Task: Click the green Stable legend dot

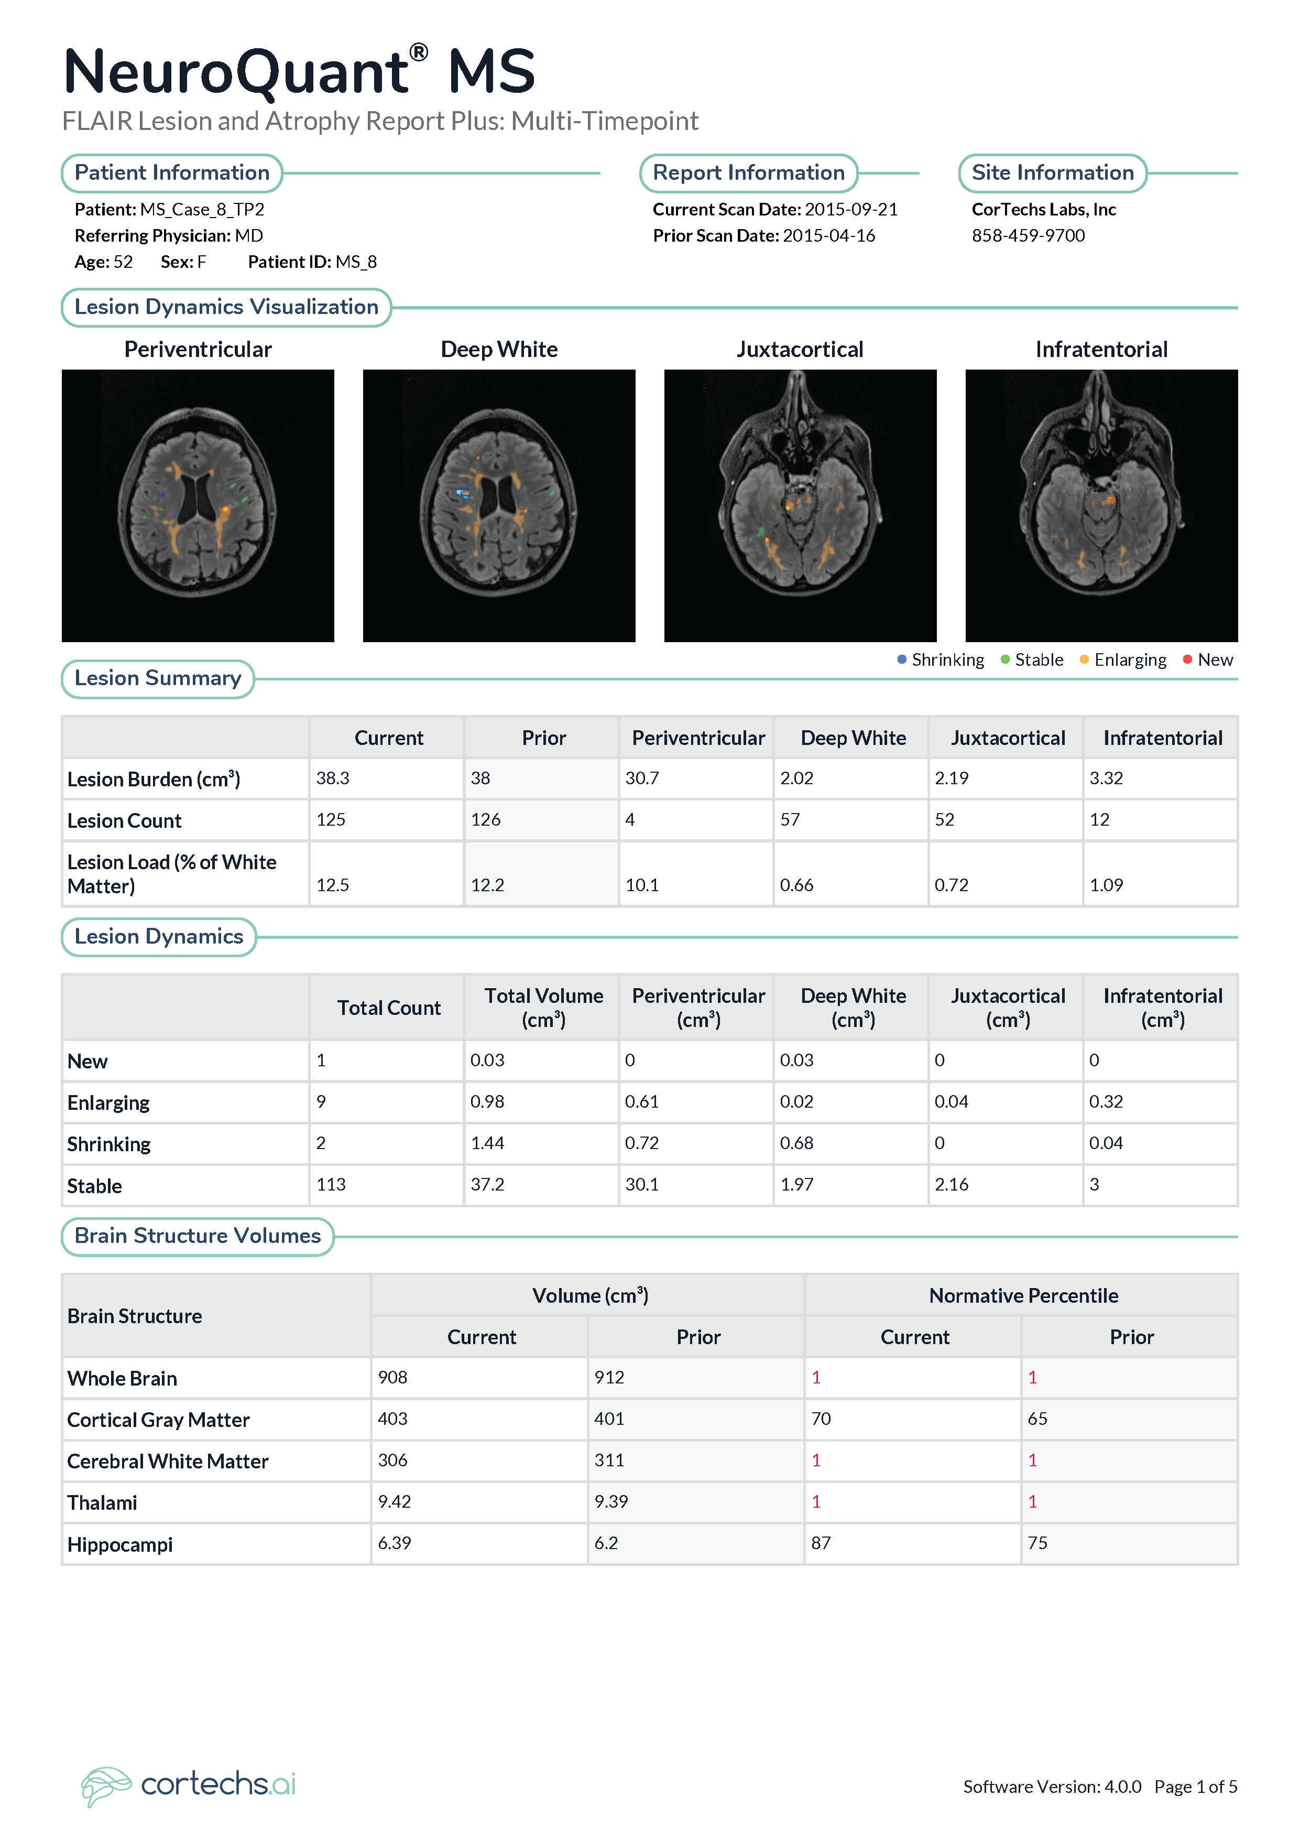Action: pyautogui.click(x=1006, y=659)
